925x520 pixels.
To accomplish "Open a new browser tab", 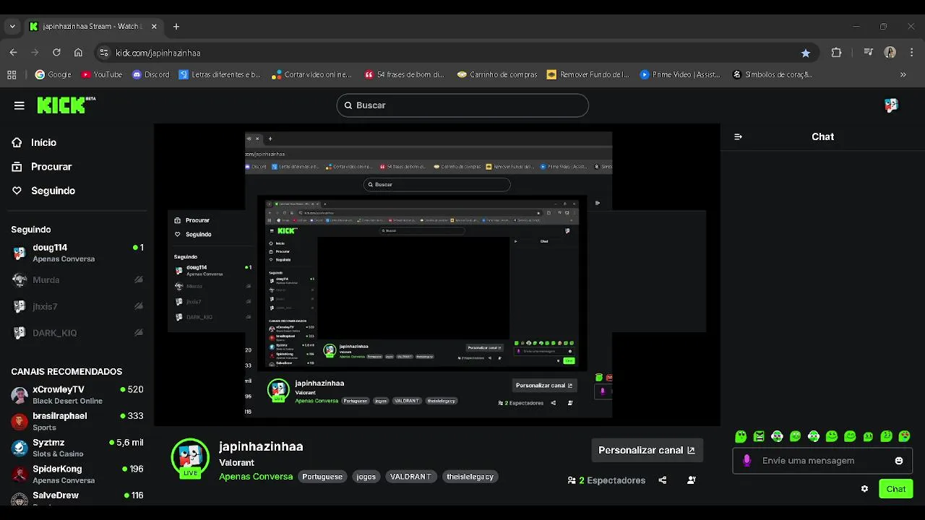I will click(176, 27).
